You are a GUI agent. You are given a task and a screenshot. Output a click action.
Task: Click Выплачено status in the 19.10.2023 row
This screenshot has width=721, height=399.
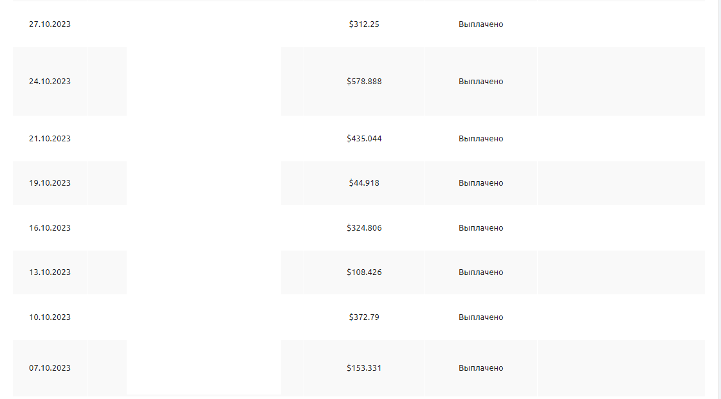tap(480, 183)
